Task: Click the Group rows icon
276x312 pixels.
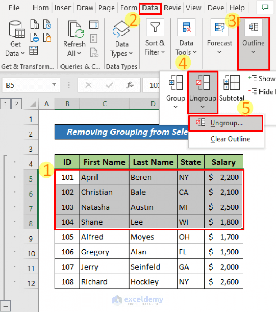Action: click(176, 82)
